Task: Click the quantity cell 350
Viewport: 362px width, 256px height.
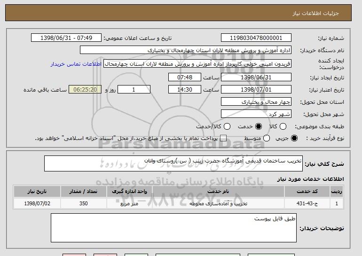Action: click(x=83, y=203)
